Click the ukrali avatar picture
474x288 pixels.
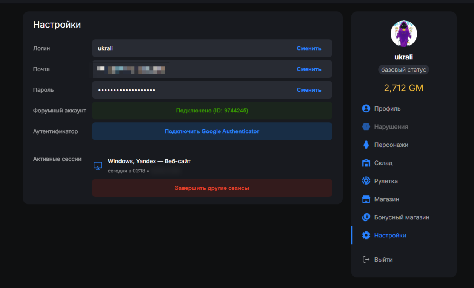coord(403,34)
